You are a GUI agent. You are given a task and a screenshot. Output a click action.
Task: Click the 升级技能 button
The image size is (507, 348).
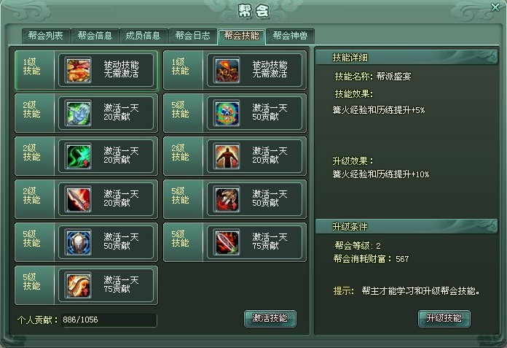coord(444,318)
